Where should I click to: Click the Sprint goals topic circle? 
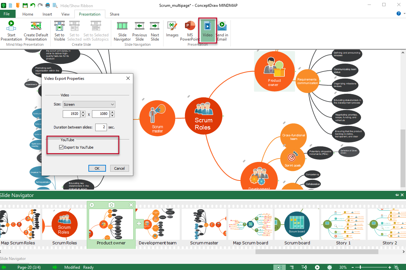(293, 159)
